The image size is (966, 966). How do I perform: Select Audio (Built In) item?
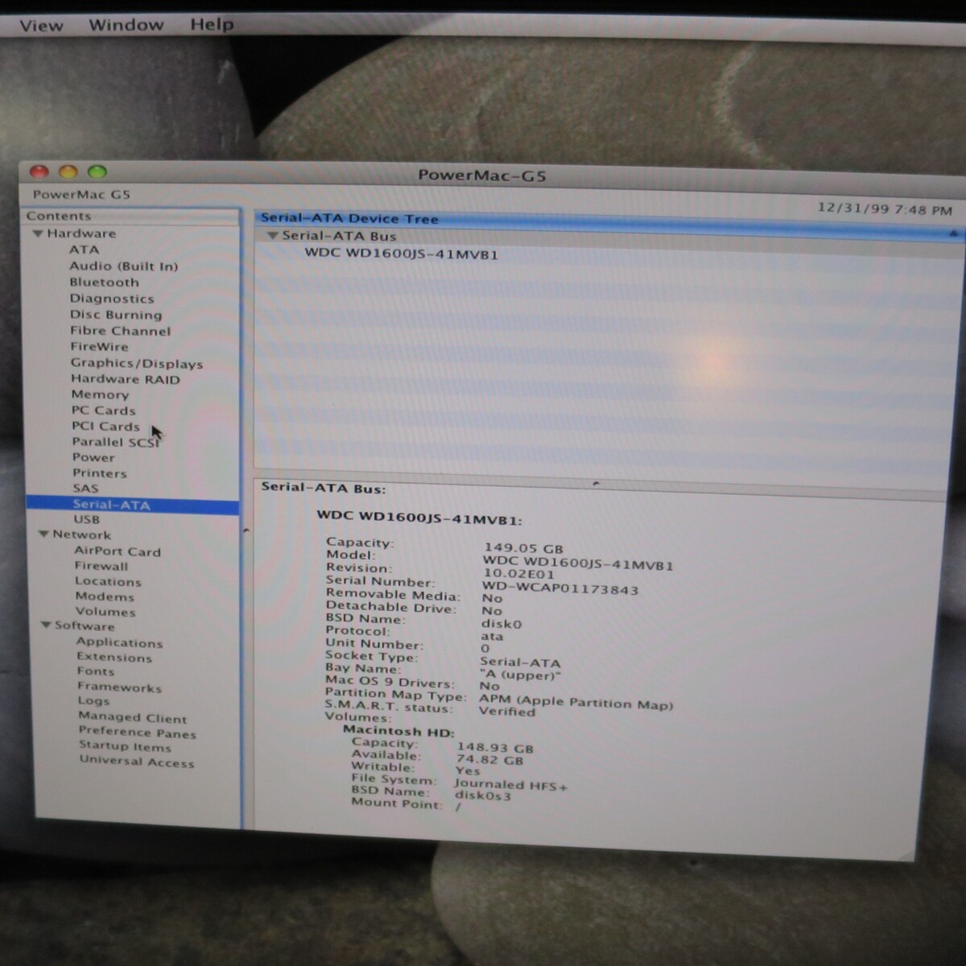[x=123, y=266]
